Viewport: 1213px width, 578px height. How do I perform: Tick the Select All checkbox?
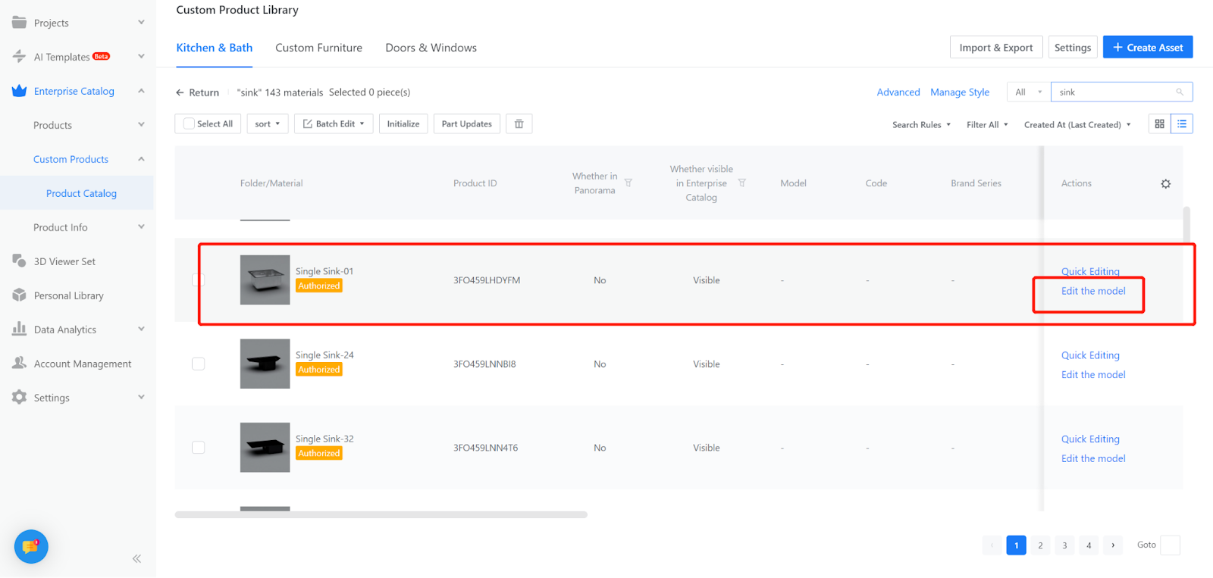190,124
